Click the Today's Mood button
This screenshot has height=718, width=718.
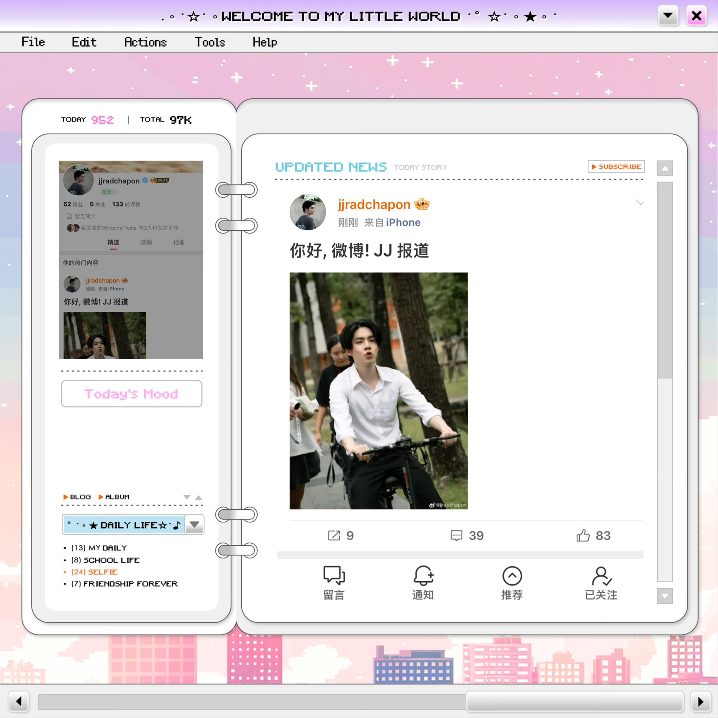[x=131, y=394]
